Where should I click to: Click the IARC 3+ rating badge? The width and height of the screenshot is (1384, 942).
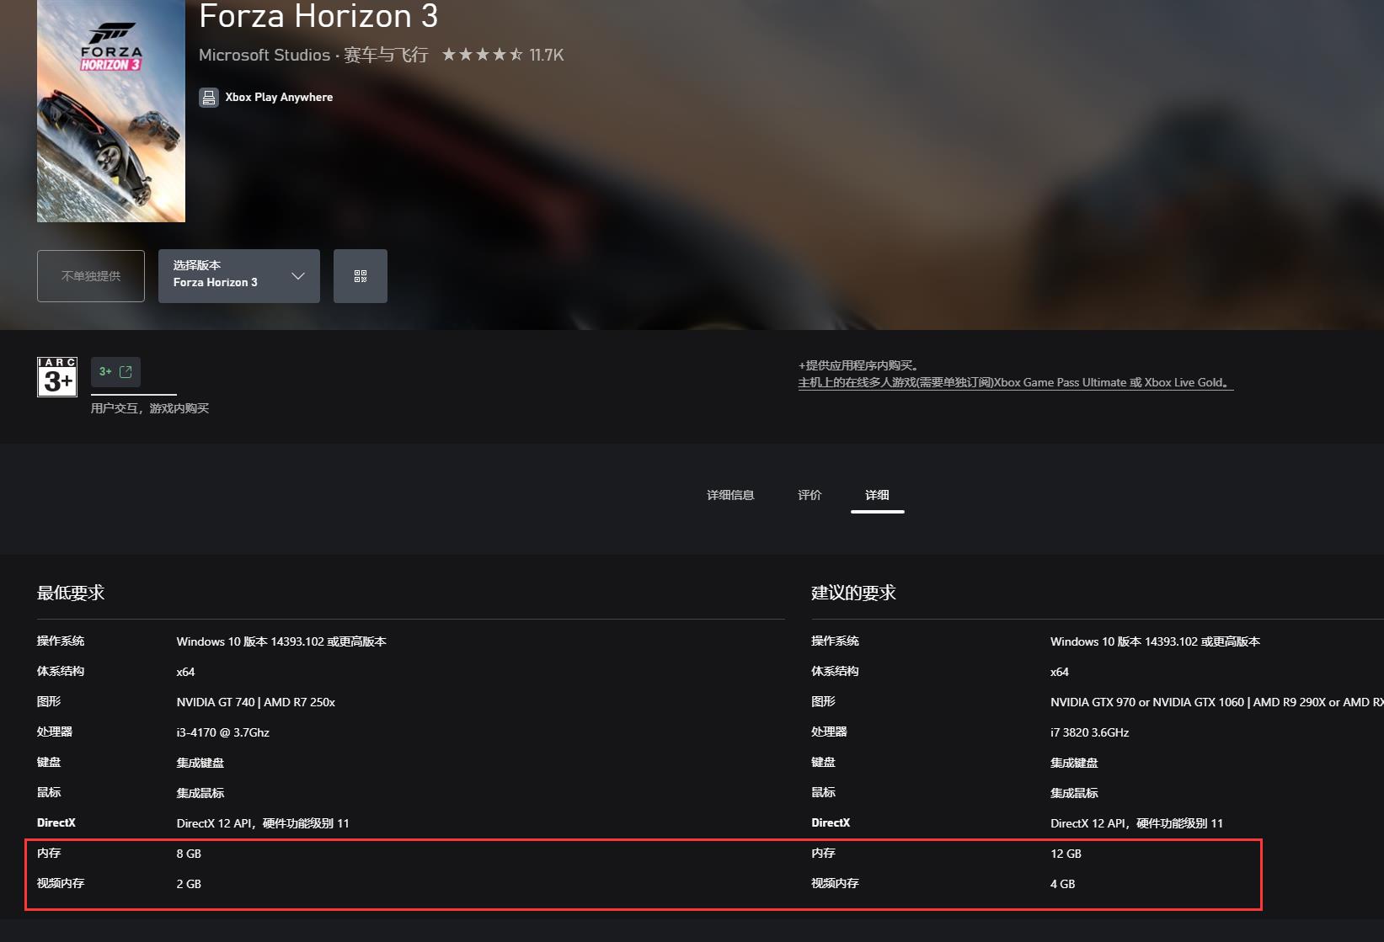(x=57, y=376)
